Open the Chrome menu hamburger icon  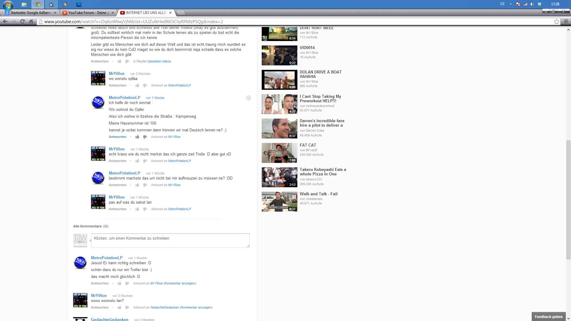[x=566, y=21]
